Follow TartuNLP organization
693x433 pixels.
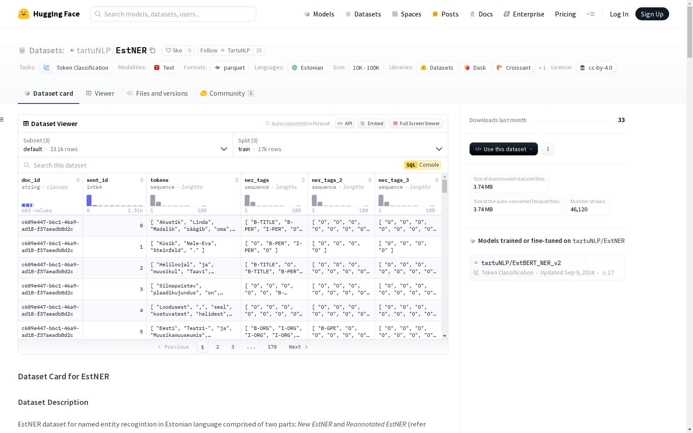(225, 50)
